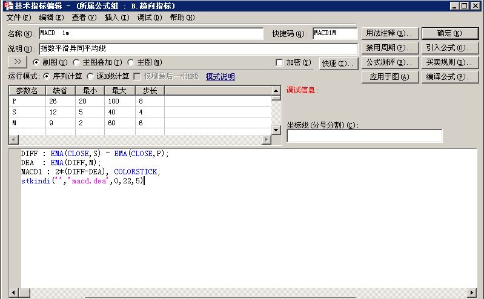Open the 查看(V) menu
The width and height of the screenshot is (484, 299).
coord(84,18)
